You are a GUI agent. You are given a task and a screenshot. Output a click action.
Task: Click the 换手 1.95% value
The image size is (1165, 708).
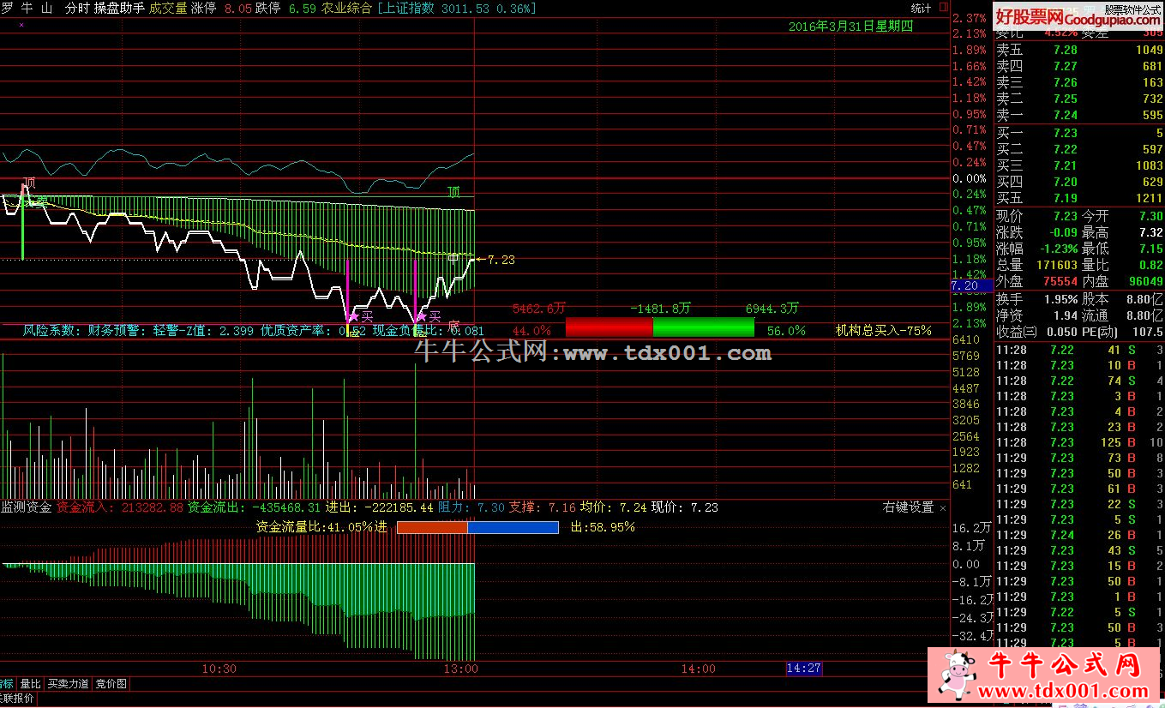click(1060, 299)
